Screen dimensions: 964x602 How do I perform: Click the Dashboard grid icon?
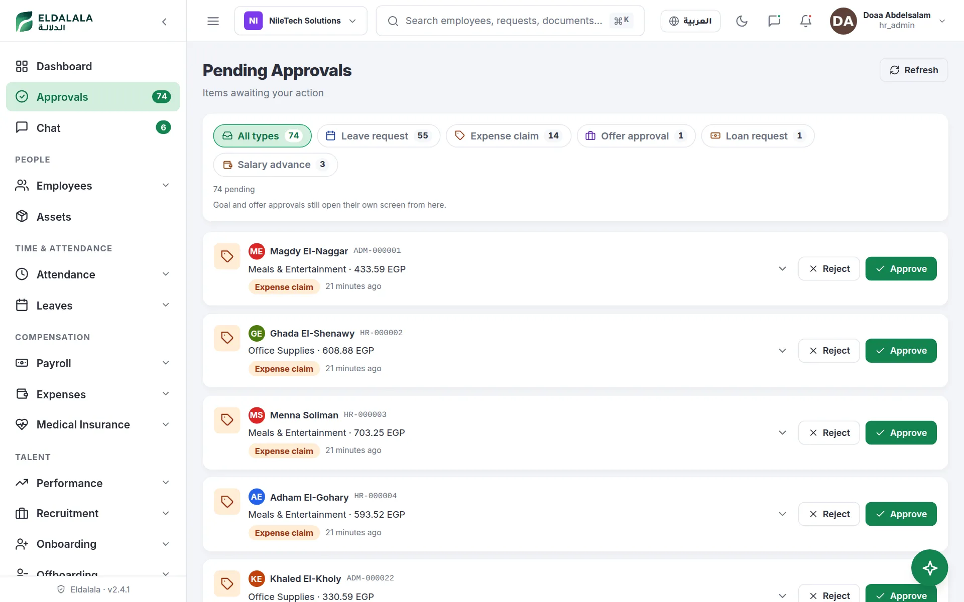click(22, 66)
